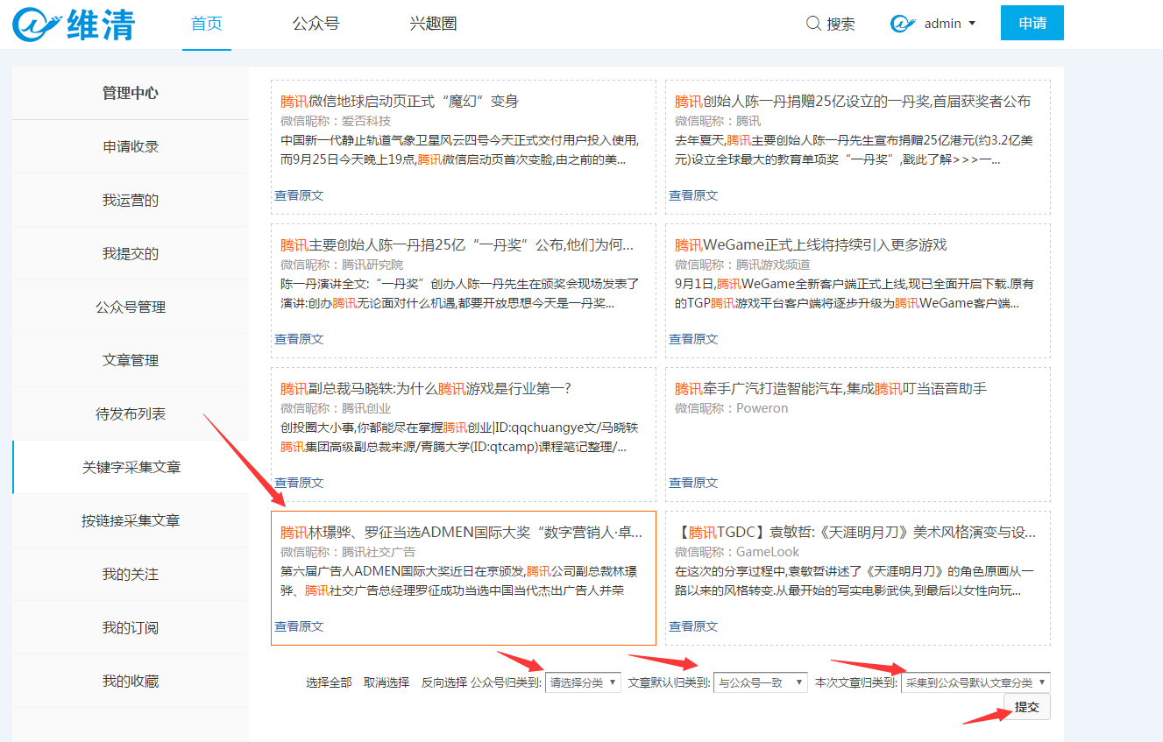This screenshot has width=1163, height=742.
Task: Click the admin avatar icon
Action: click(x=903, y=24)
